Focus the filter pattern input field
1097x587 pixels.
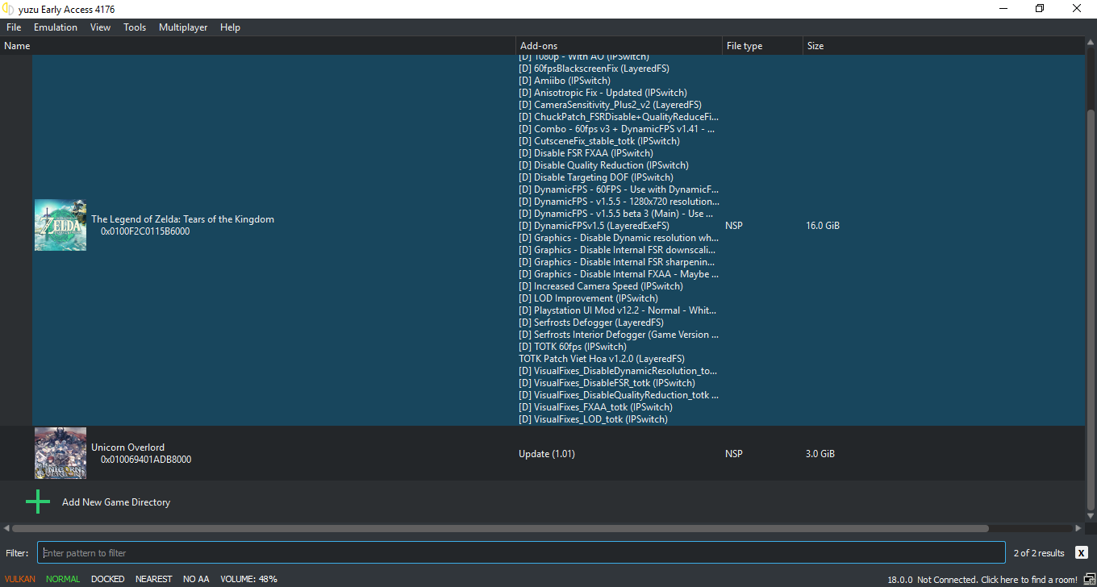click(x=521, y=553)
